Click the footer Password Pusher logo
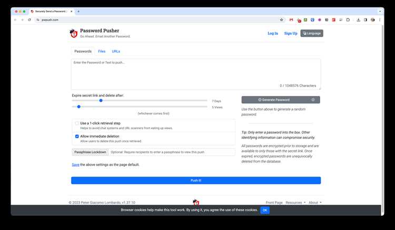Image resolution: width=395 pixels, height=230 pixels. [196, 202]
